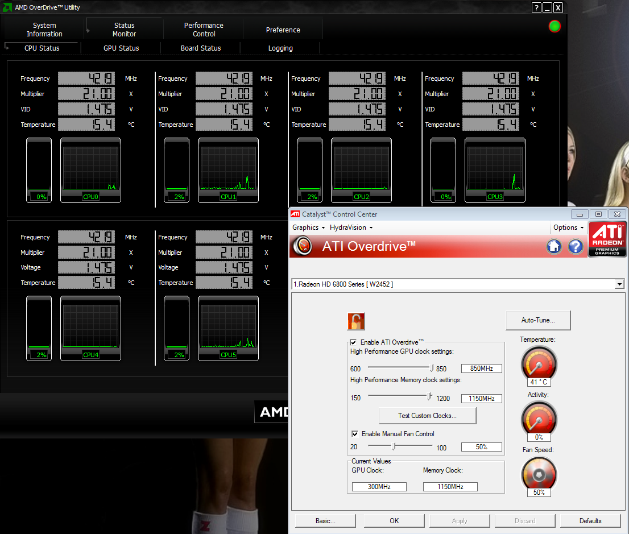
Task: Click the ATI Overdrive lock icon
Action: pyautogui.click(x=356, y=321)
